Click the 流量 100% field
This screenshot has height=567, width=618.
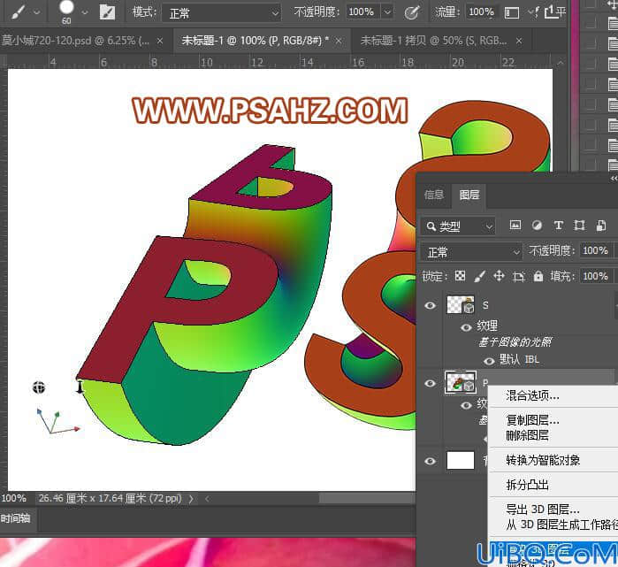tap(482, 11)
